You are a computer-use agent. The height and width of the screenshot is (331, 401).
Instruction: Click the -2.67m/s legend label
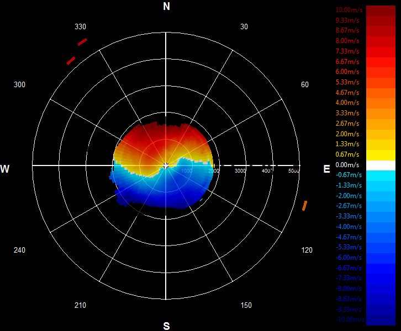tap(349, 206)
